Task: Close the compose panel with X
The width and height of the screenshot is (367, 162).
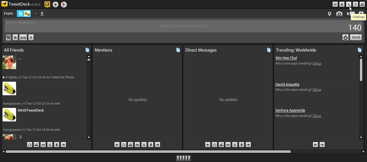Action: click(x=361, y=13)
